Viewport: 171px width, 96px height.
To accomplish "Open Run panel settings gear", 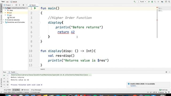I will [x=166, y=72].
